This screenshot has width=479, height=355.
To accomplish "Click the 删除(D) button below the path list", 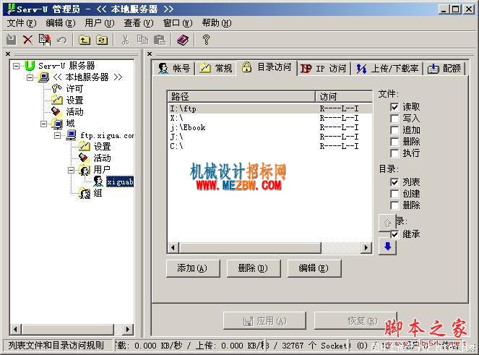I will [x=254, y=268].
